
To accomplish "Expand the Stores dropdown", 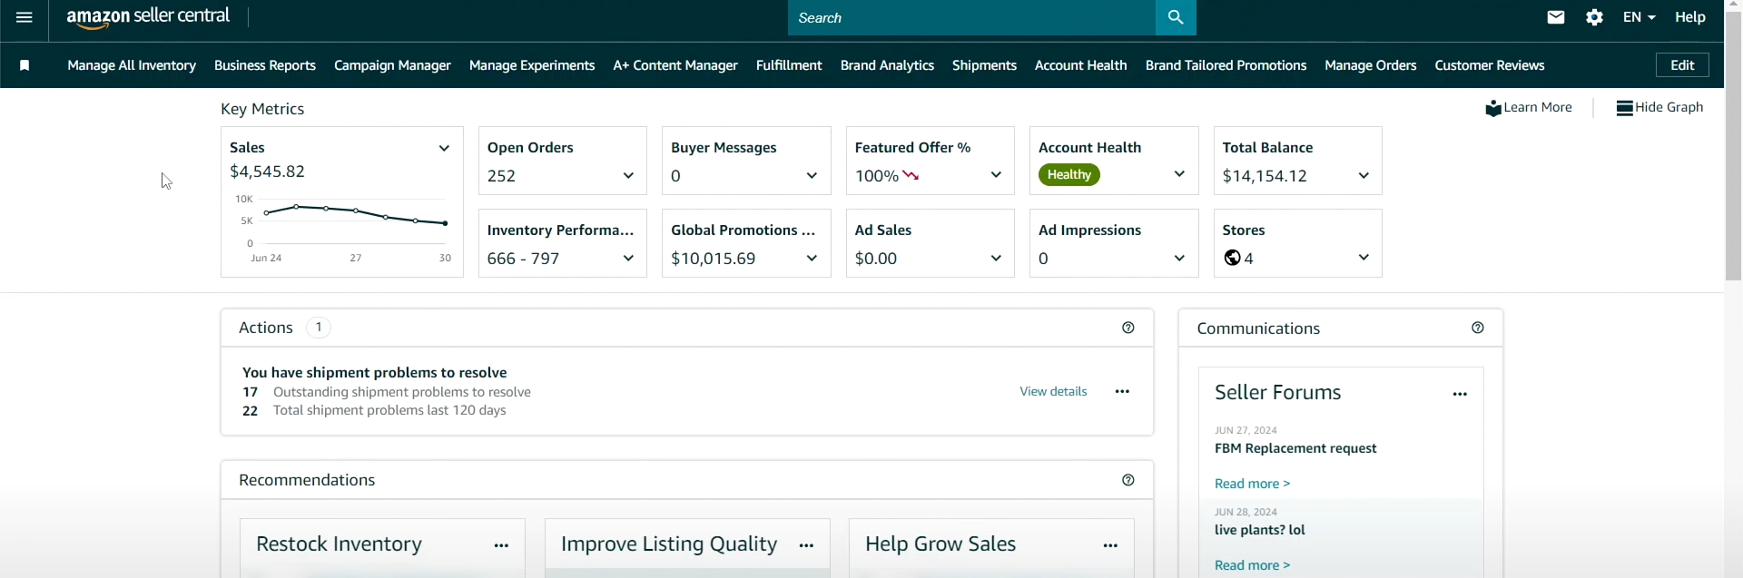I will pyautogui.click(x=1364, y=258).
